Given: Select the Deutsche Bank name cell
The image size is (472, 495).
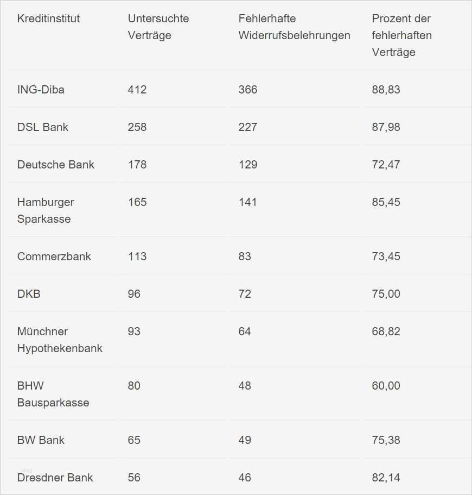Looking at the screenshot, I should click(56, 165).
